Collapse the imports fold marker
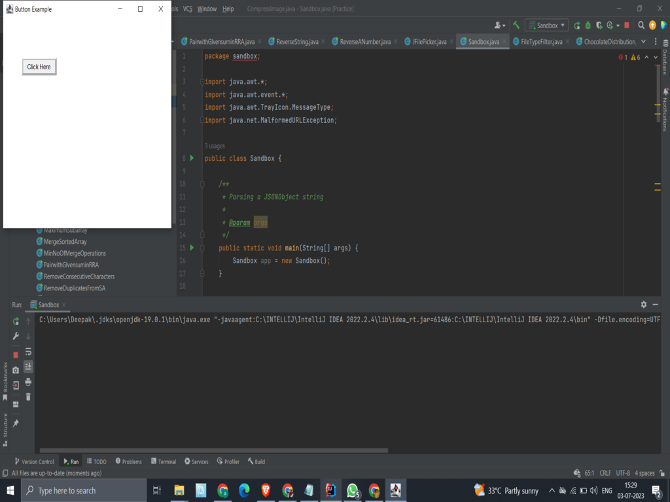Viewport: 670px width, 502px height. point(202,82)
